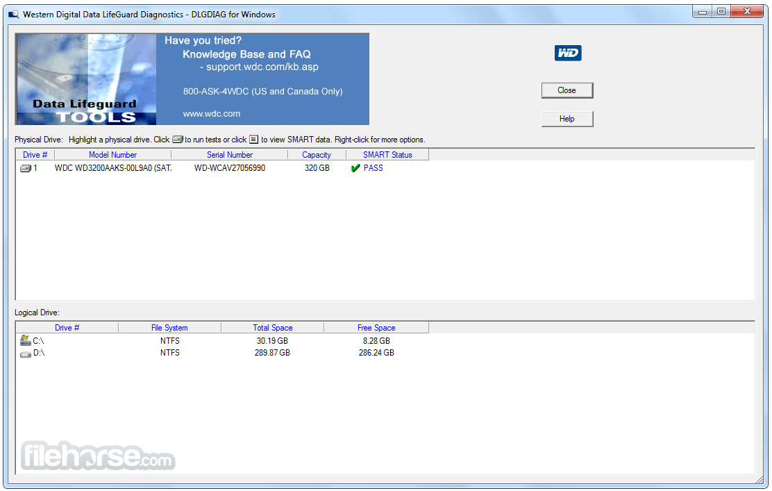Click the green PASS checkmark icon
This screenshot has height=491, width=772.
point(355,169)
